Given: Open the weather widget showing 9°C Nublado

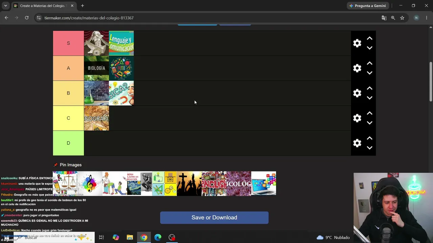Looking at the screenshot, I should tap(333, 237).
